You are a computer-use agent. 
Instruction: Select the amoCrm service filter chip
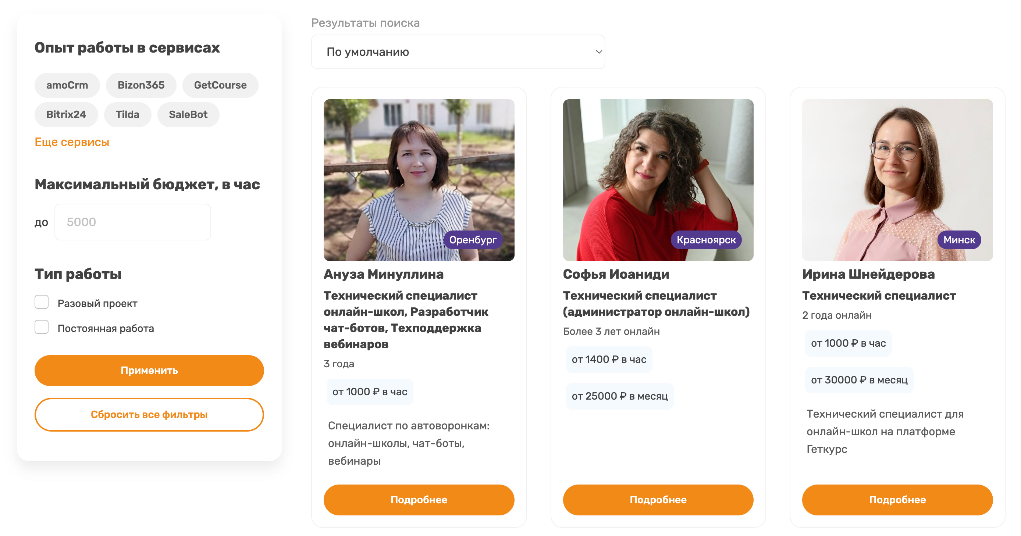pos(67,85)
